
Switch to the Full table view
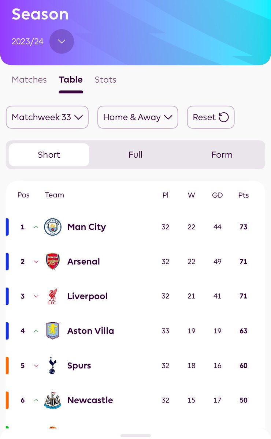(x=135, y=155)
